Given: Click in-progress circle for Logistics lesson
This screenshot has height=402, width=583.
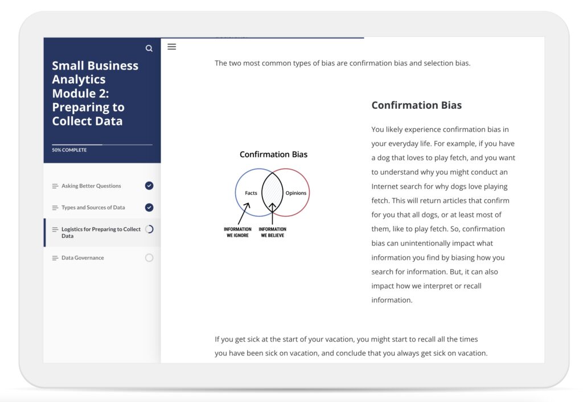Looking at the screenshot, I should [x=149, y=229].
